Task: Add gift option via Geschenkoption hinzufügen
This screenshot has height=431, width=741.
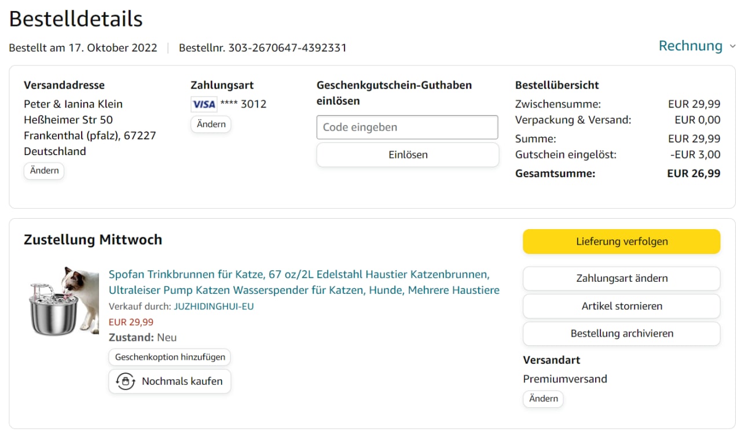Action: [170, 357]
